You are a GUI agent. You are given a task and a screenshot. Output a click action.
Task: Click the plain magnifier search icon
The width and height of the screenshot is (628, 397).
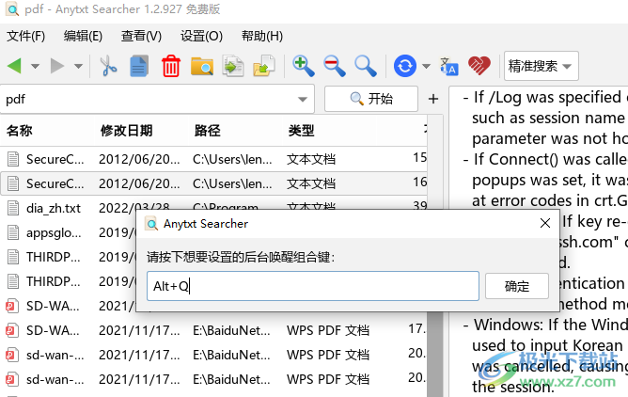point(366,66)
